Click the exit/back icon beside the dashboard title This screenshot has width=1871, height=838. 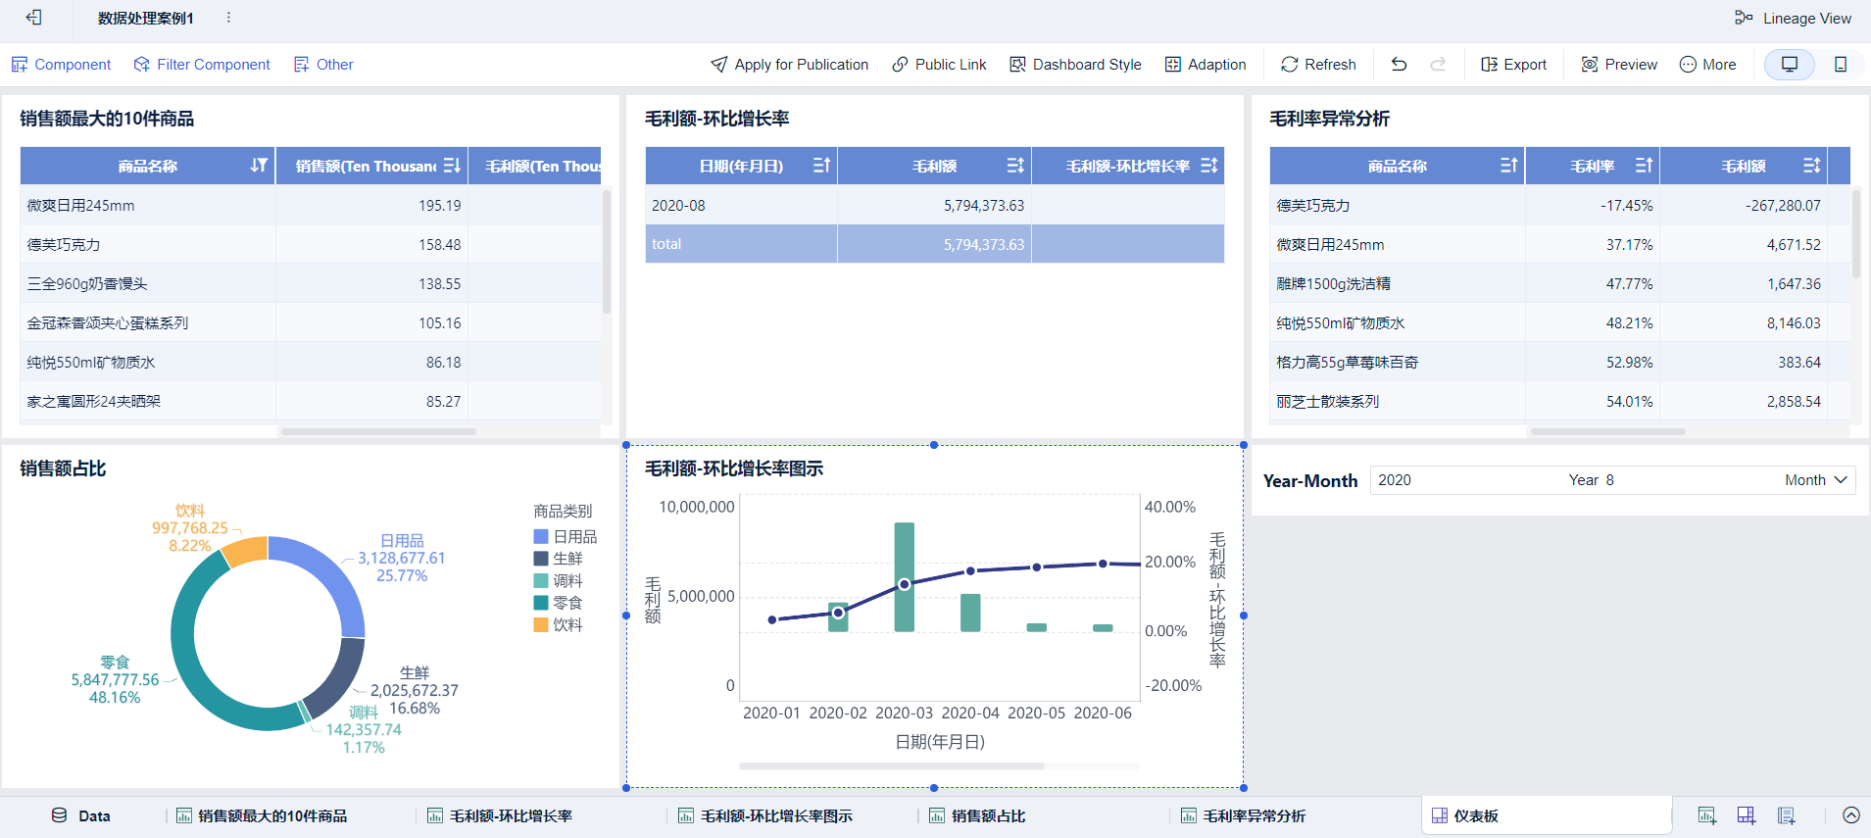click(33, 18)
